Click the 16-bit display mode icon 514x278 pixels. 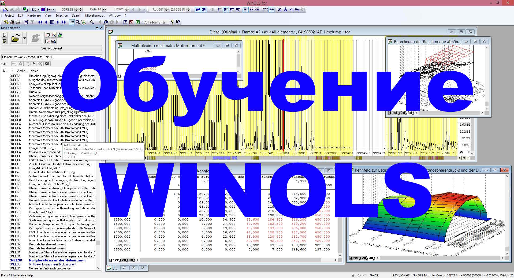click(x=225, y=9)
